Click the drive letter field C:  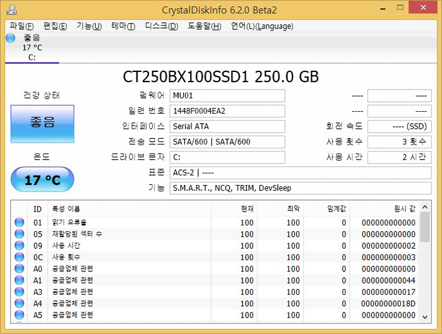click(227, 157)
